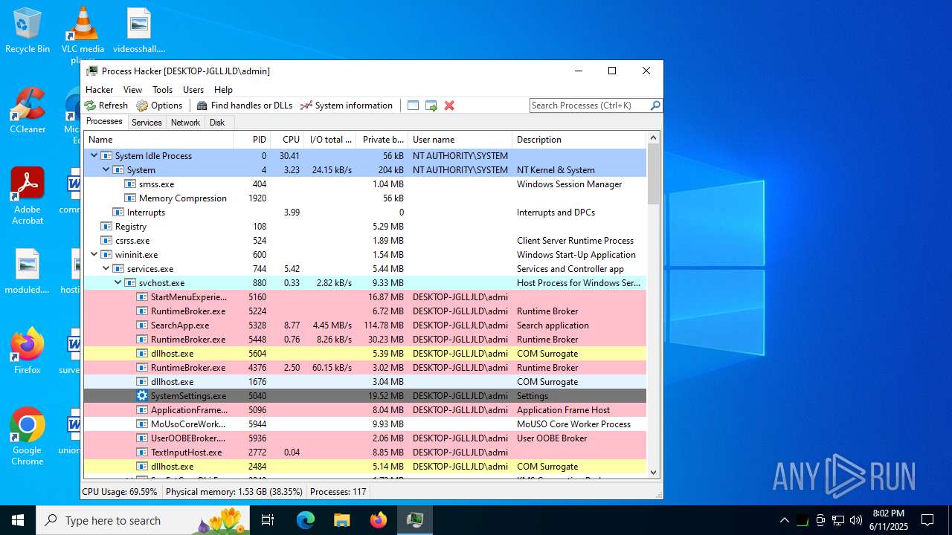Click the CPU Usage status entry
Viewport: 952px width, 535px height.
120,492
